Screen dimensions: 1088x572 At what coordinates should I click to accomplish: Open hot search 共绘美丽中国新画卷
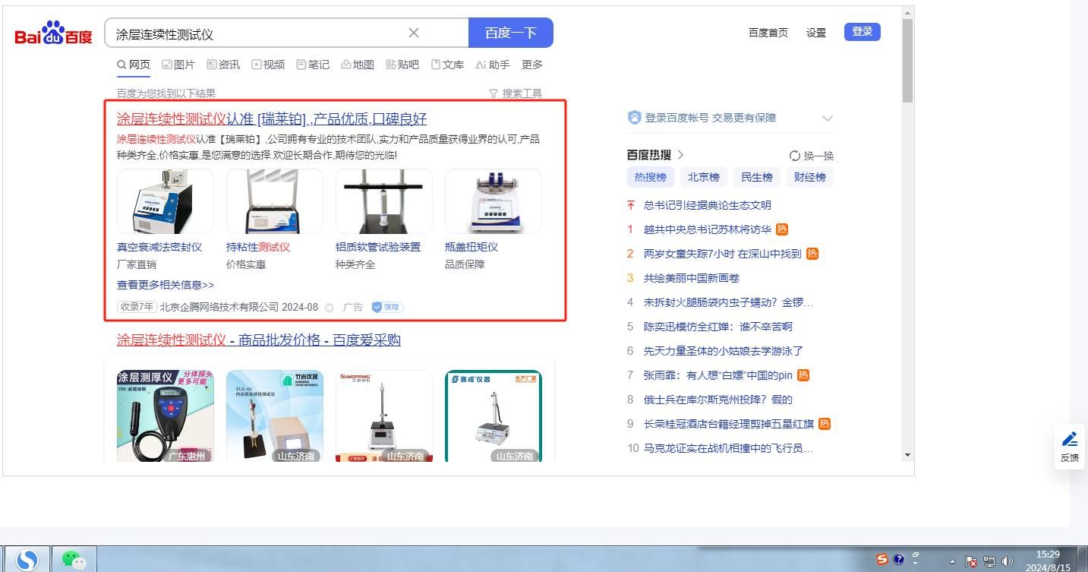(x=692, y=278)
